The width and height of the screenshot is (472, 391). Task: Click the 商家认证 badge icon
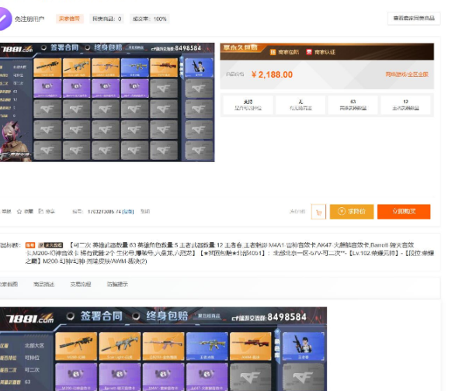point(309,52)
